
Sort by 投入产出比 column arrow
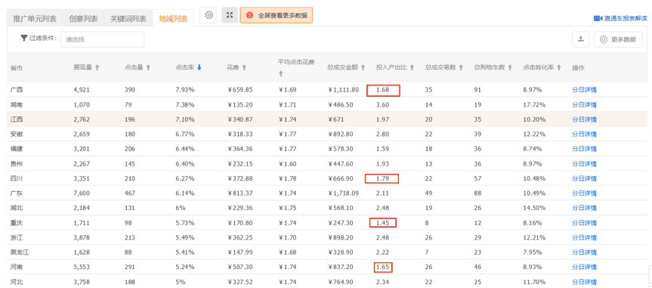412,67
